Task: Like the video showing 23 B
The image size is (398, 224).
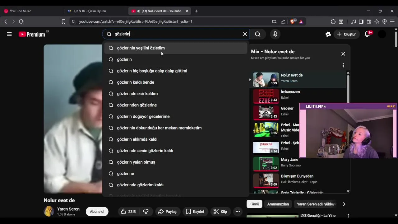Action: (128, 212)
